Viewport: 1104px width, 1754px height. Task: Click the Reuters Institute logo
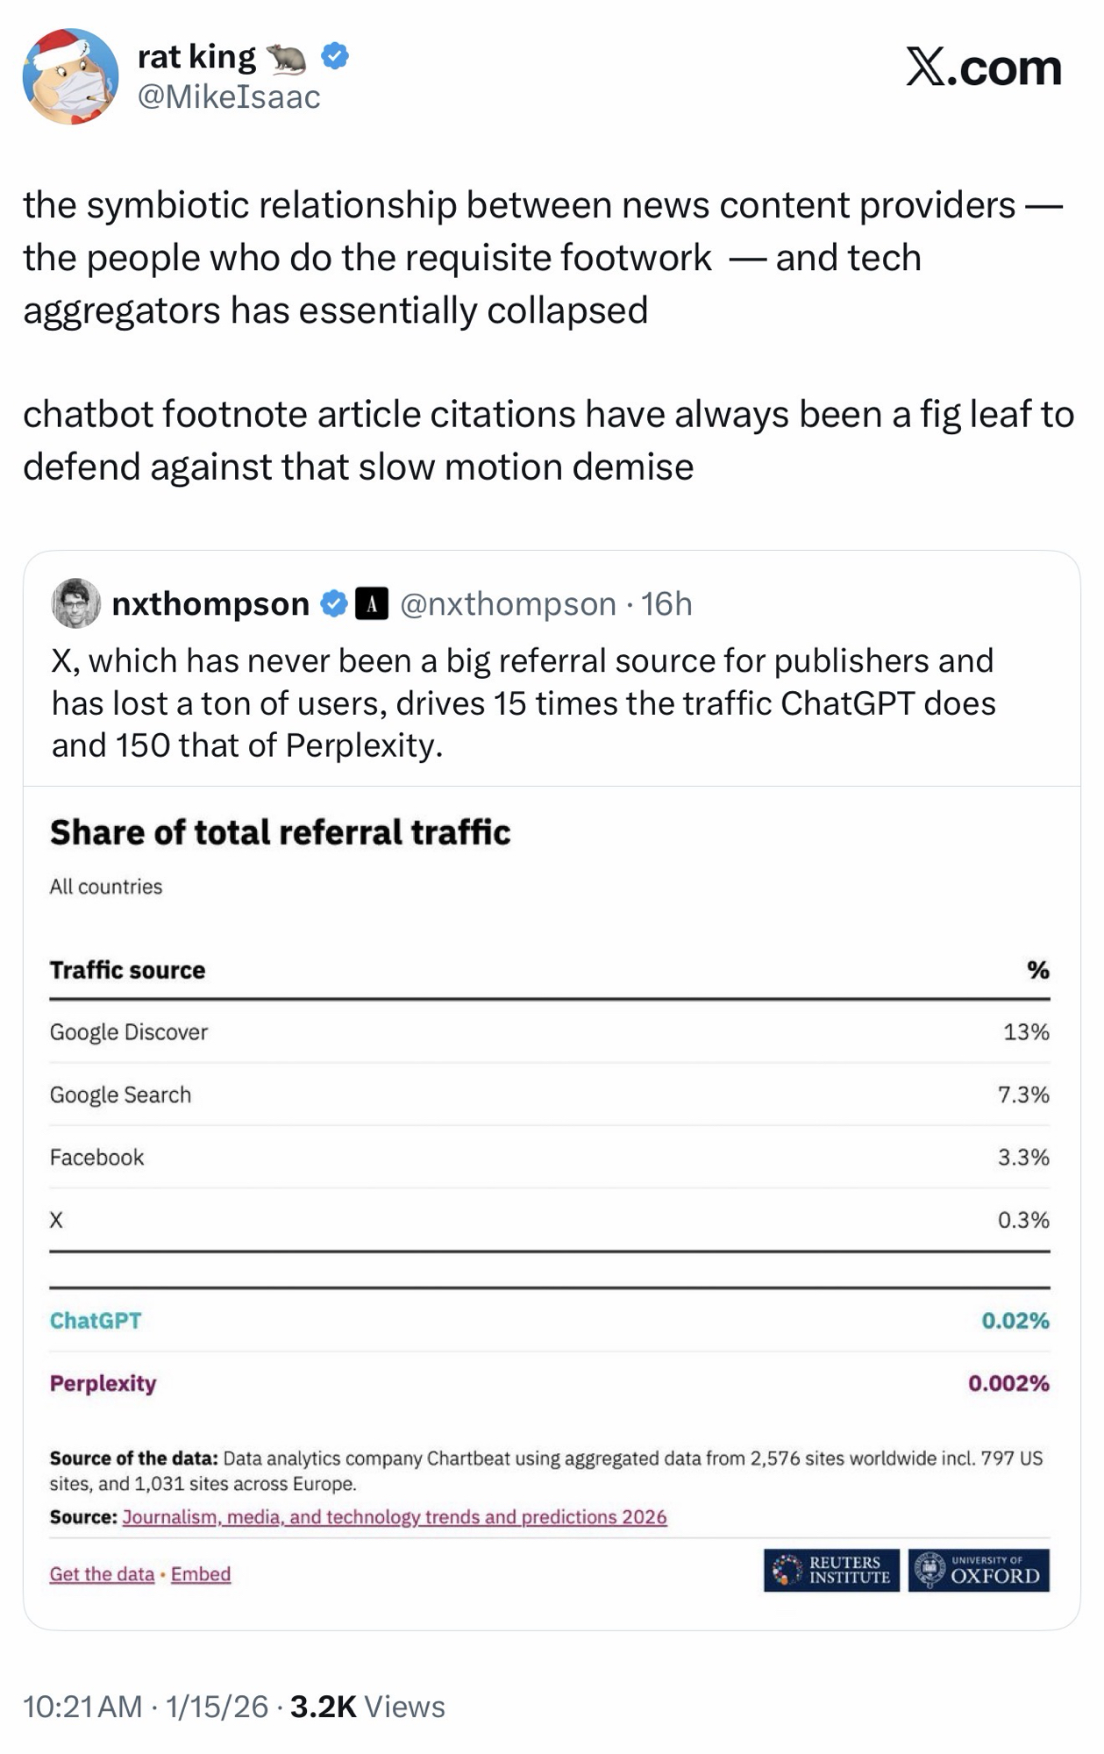point(831,1570)
